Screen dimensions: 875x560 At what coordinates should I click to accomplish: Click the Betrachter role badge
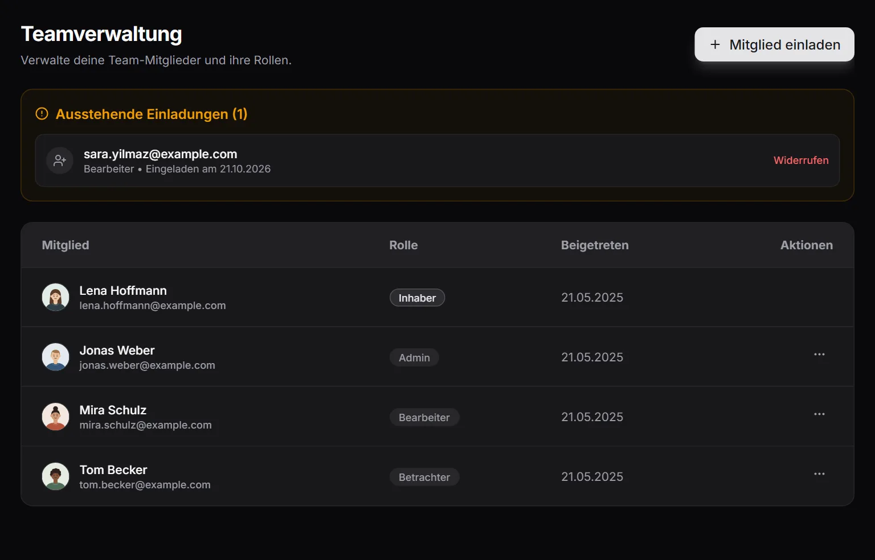point(424,477)
